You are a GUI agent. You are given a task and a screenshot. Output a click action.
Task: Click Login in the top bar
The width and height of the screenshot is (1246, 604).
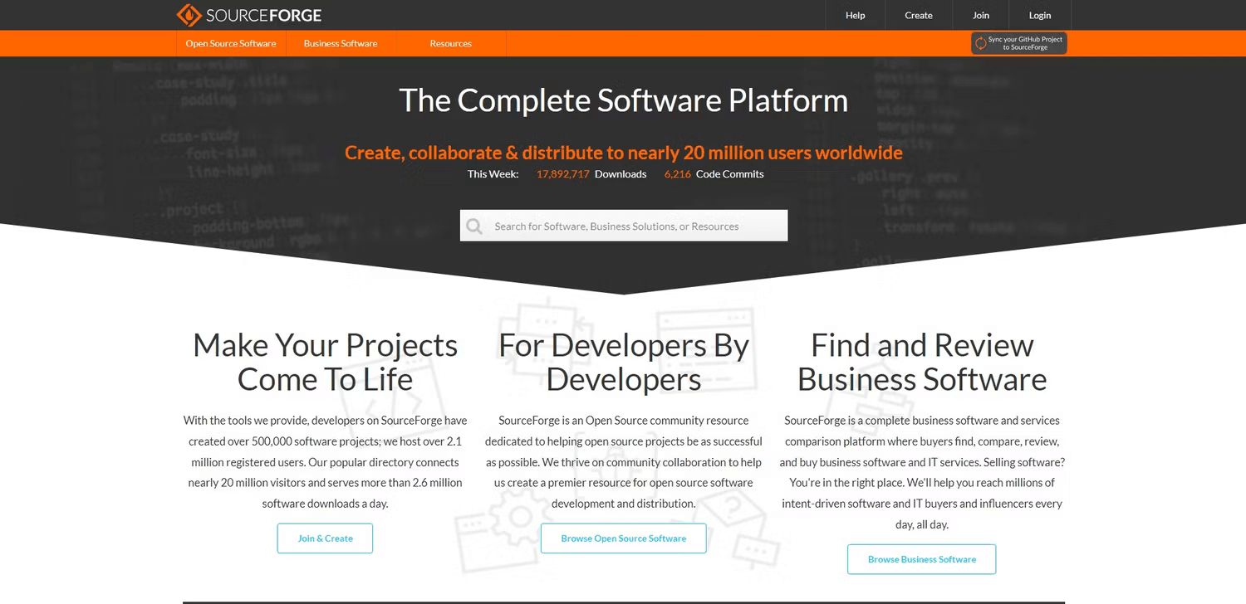tap(1040, 15)
